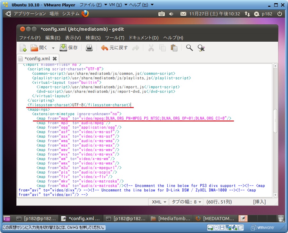This screenshot has height=233, width=288.
Task: Select the *config.xml document tab
Action: pos(38,59)
